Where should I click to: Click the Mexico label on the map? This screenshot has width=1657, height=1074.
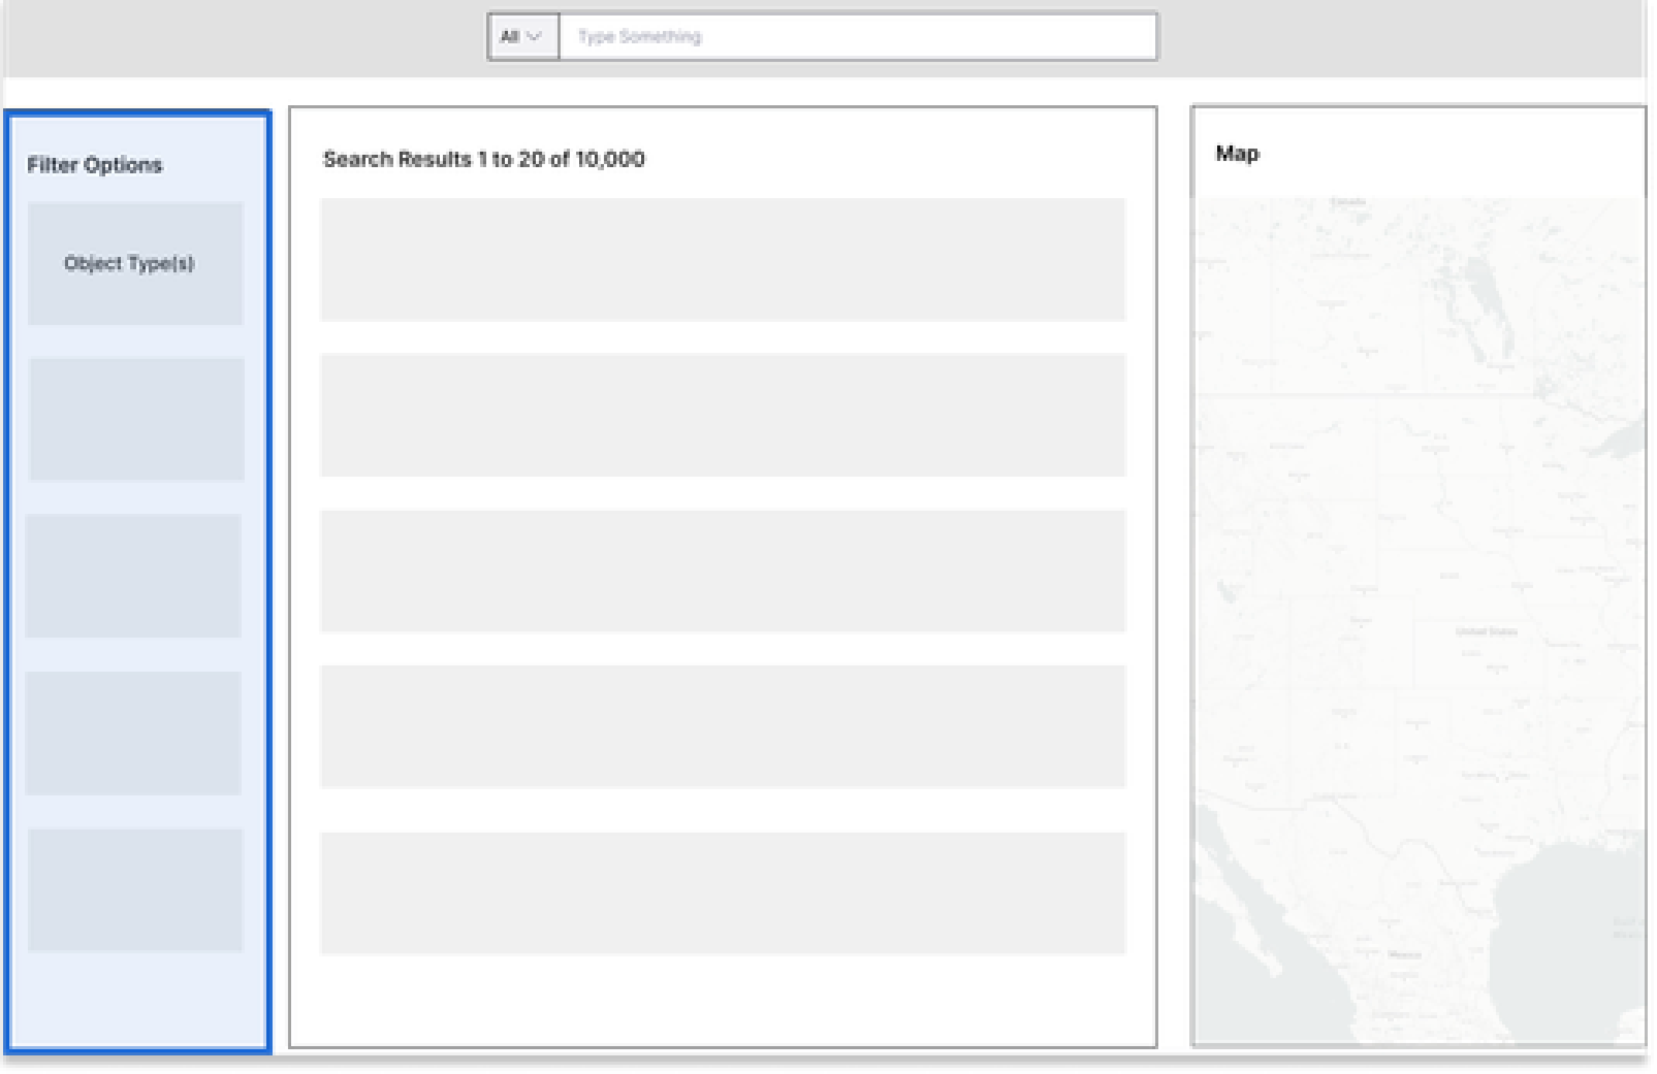coord(1403,954)
